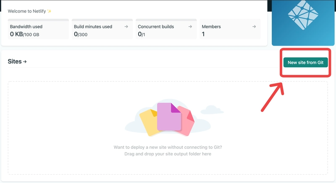The width and height of the screenshot is (336, 183).
Task: Open the Sites heading link
Action: point(17,61)
